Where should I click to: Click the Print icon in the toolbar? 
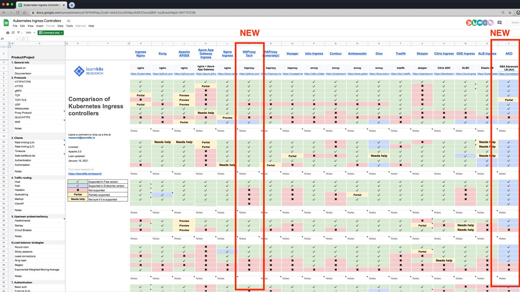8,32
